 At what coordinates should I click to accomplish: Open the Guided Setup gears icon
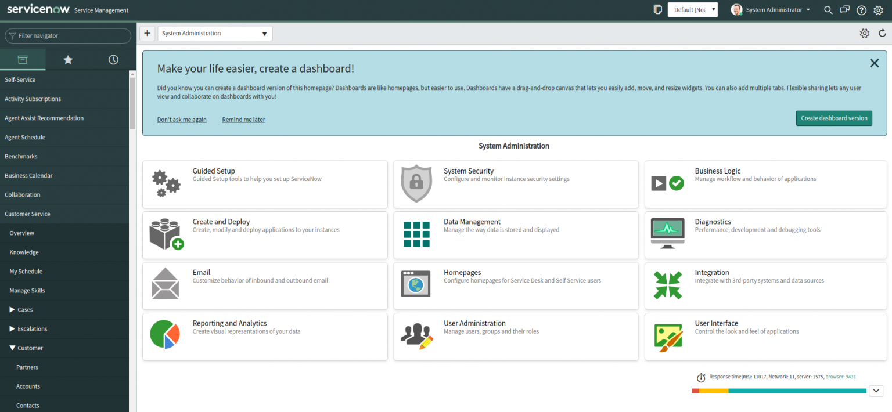(166, 183)
